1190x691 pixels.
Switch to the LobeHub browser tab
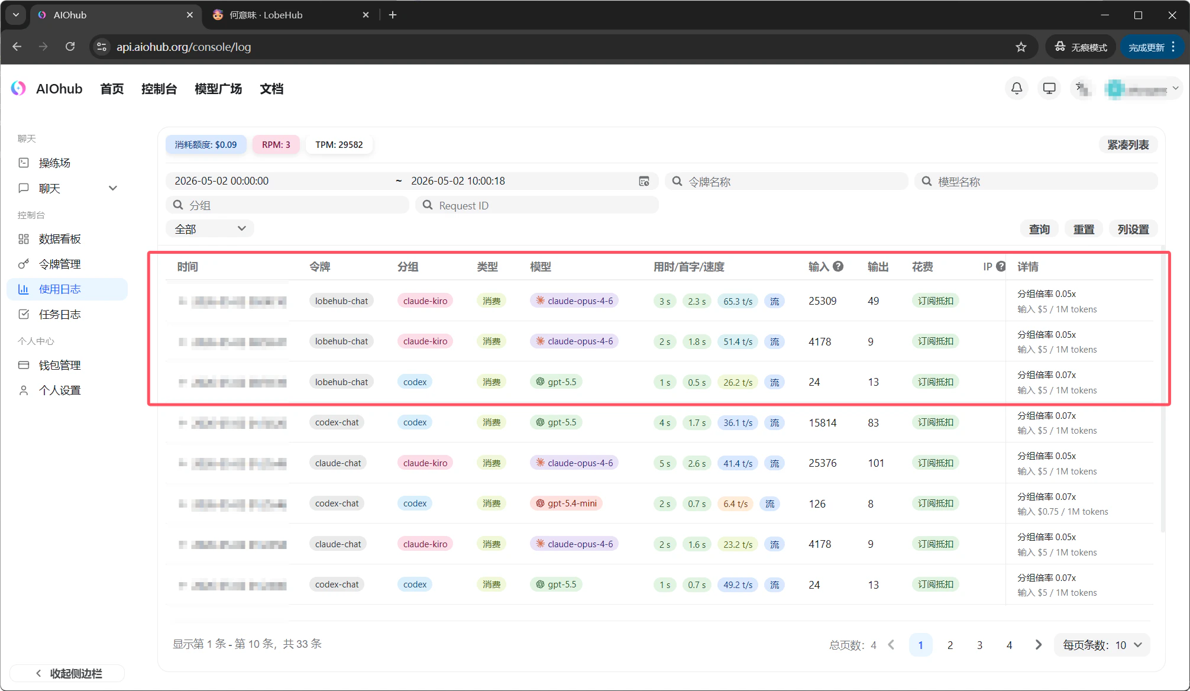pyautogui.click(x=290, y=15)
